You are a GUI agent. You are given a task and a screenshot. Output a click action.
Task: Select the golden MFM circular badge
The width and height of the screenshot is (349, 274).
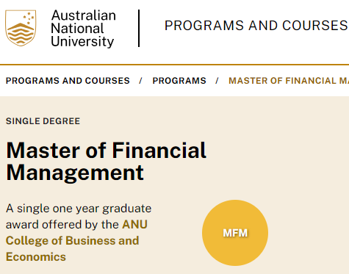235,233
